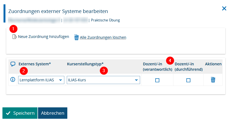Close the dialog with the X icon
This screenshot has width=231, height=122.
[224, 8]
